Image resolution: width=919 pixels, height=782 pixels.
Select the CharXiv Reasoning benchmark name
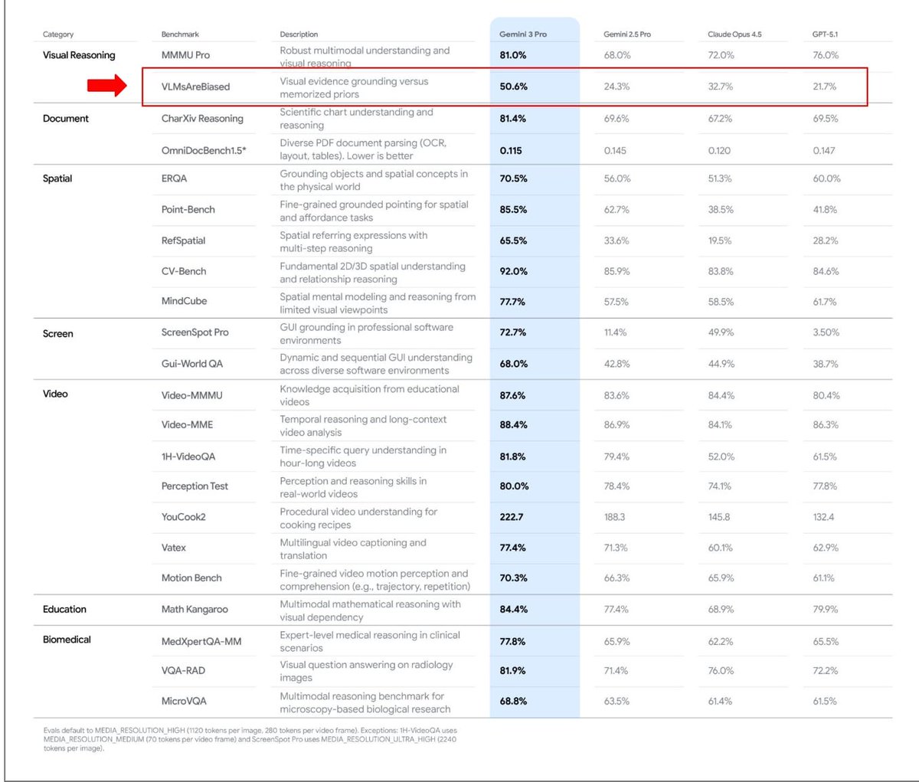[x=202, y=119]
